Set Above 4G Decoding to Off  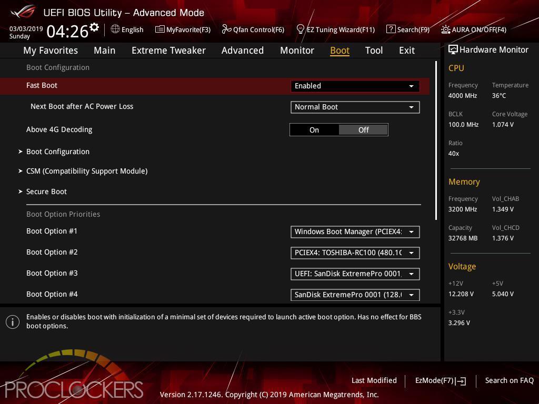pos(363,130)
